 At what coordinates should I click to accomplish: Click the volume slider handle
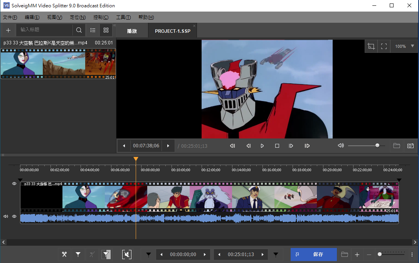[377, 145]
